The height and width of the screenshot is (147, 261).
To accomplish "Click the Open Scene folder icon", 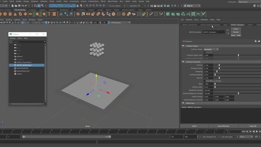I will [16, 6].
